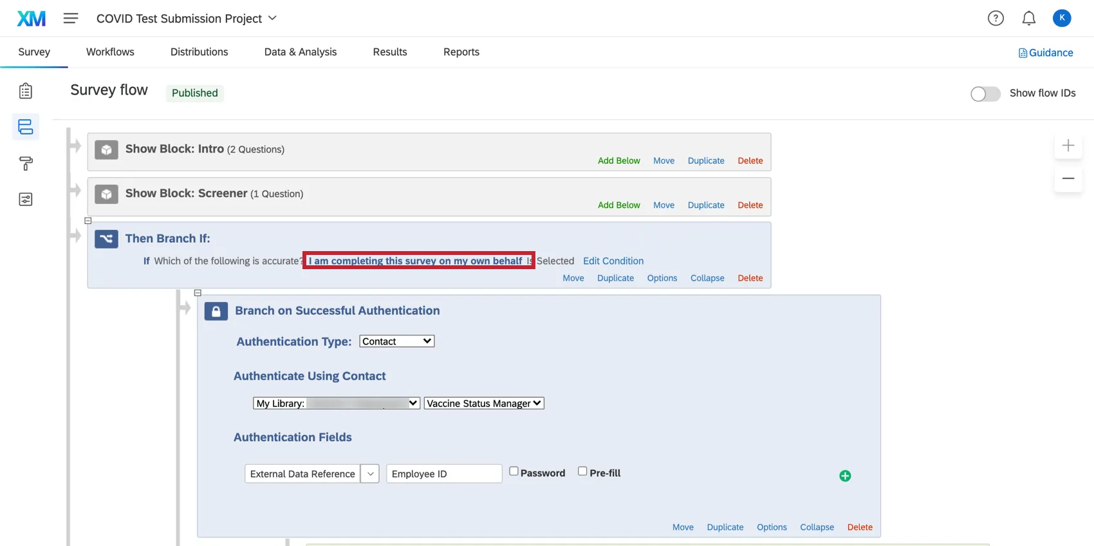
Task: Delete the Intro block
Action: [x=750, y=161]
